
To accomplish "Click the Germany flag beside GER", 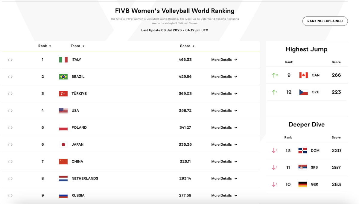I will pos(303,185).
